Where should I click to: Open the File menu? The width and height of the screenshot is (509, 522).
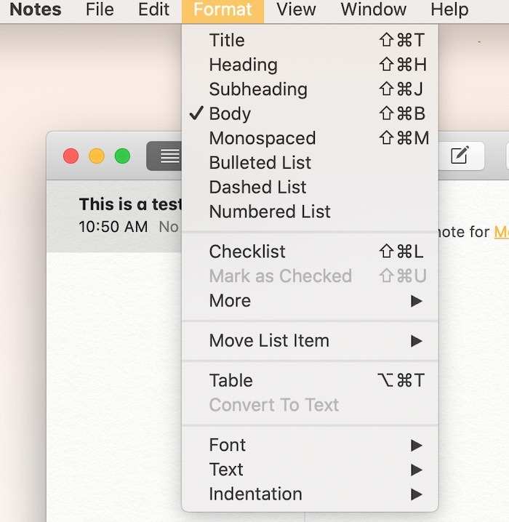(100, 9)
